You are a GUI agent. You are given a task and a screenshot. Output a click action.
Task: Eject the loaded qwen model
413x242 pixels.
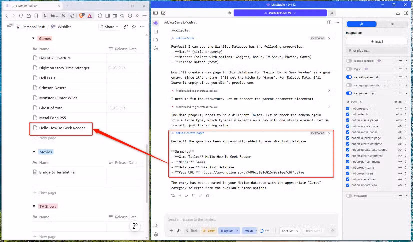click(332, 13)
